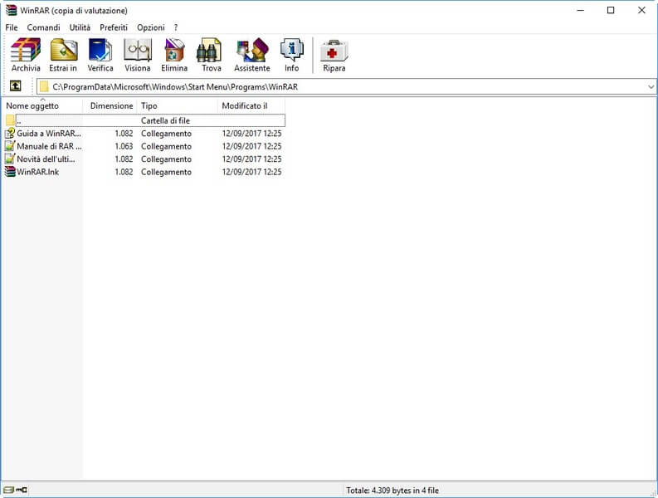Click the parent folder '..' icon
The image size is (658, 498).
click(10, 120)
